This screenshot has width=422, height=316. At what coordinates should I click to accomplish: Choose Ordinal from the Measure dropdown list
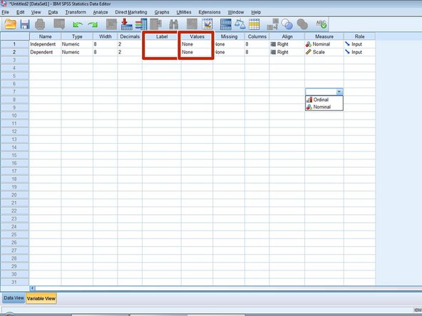coord(324,100)
